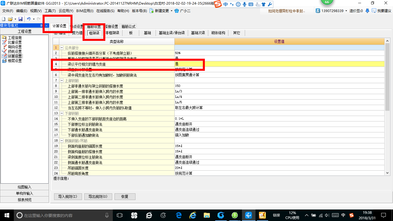
Task: Click the 工程设置 panel header
Action: [24, 31]
